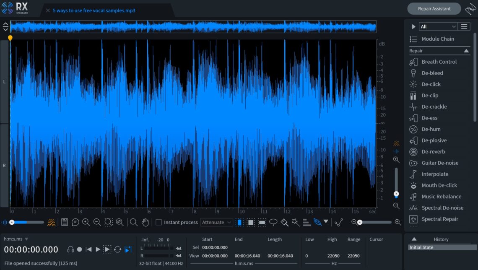This screenshot has width=478, height=270.
Task: Select the Hand grab tool
Action: tap(145, 222)
